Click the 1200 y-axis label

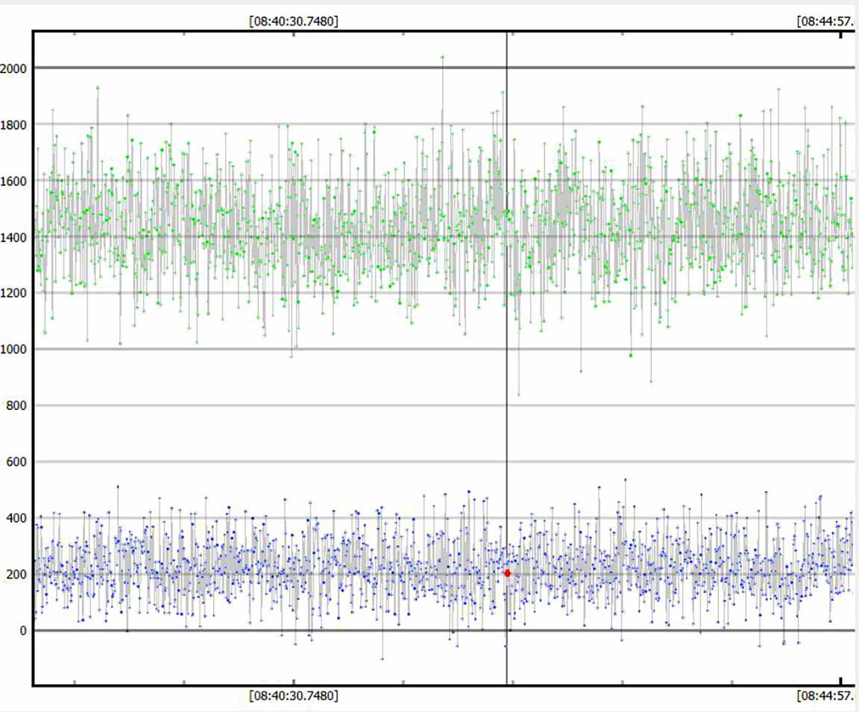tap(13, 293)
